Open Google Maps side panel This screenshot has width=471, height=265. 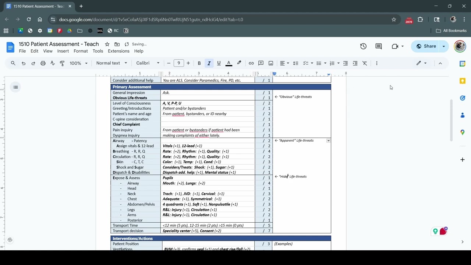[463, 132]
